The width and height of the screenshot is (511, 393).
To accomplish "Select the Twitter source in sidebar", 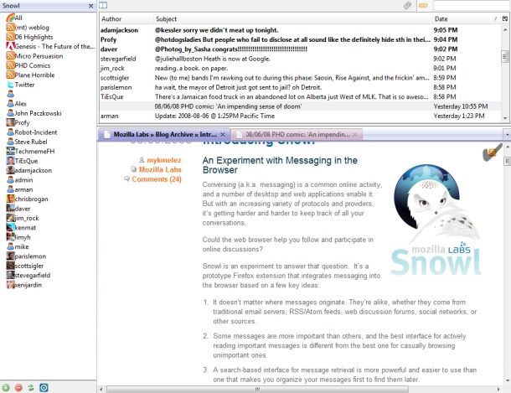I will click(21, 85).
